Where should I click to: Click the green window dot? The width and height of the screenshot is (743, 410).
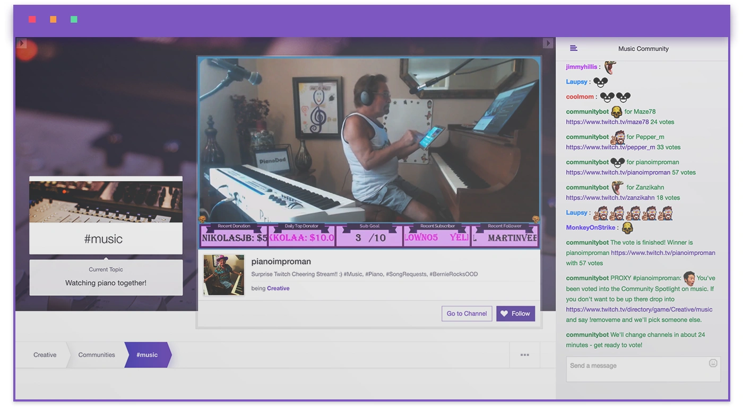[x=74, y=20]
